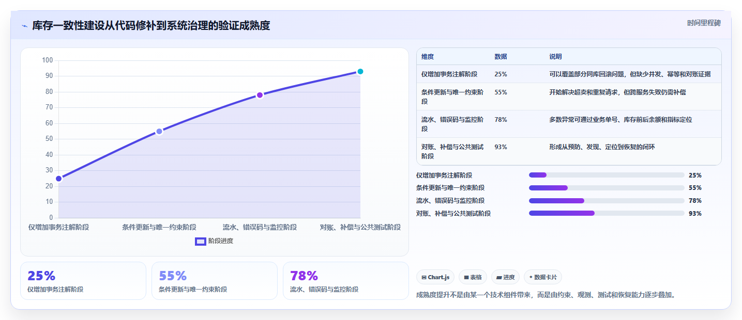Click the 表格 tag chip
742x320 pixels.
pyautogui.click(x=473, y=277)
